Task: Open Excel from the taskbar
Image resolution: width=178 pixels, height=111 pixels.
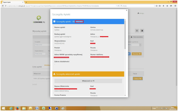Action: [43, 108]
